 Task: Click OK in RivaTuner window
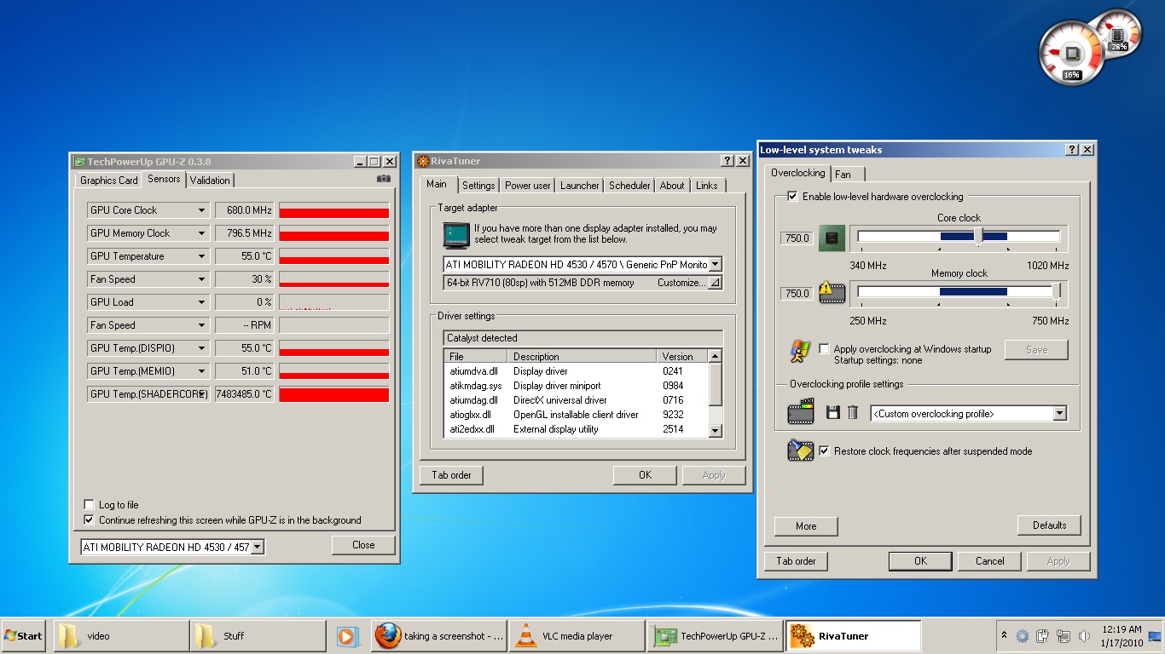tap(645, 475)
